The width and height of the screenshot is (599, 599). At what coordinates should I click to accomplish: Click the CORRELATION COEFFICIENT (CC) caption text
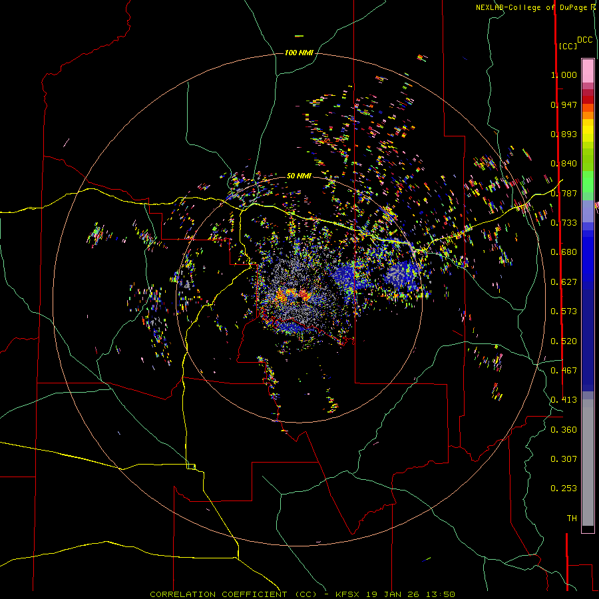click(x=234, y=594)
